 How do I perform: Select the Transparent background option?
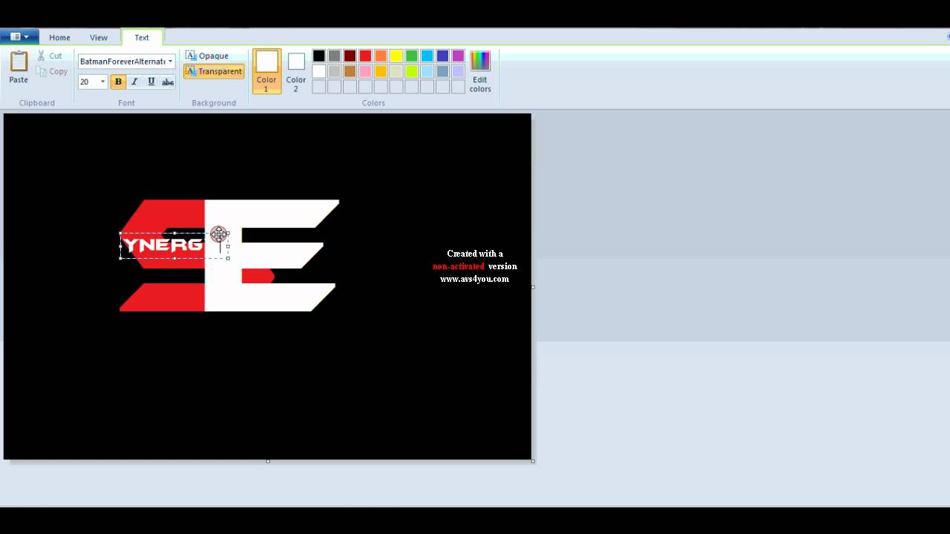[x=214, y=71]
